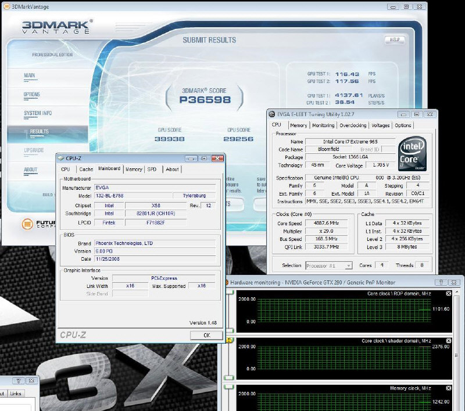The height and width of the screenshot is (411, 465).
Task: Open OPTIONS section in 3DMark Vantage
Action: (32, 95)
